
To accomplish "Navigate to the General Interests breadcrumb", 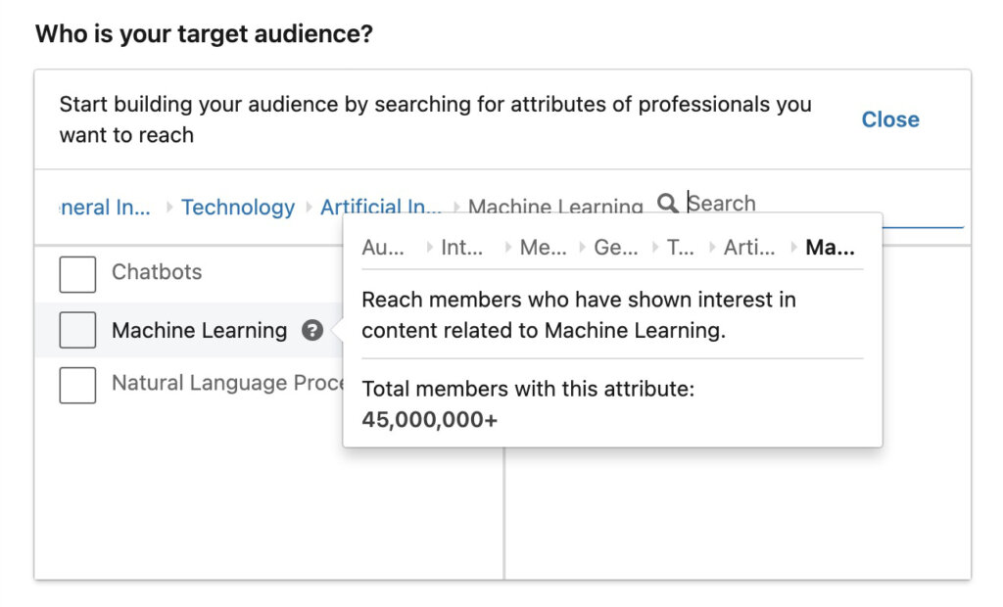I will click(103, 207).
